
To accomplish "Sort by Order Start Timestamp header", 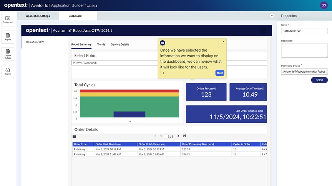I will (x=116, y=144).
